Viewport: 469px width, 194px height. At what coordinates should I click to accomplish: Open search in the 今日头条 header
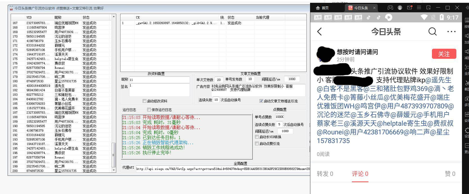tap(432, 31)
